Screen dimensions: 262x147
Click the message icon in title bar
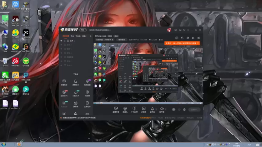176,30
